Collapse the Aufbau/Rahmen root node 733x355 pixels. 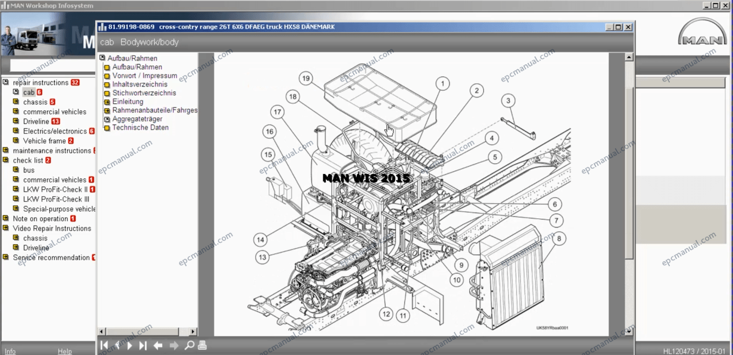102,58
